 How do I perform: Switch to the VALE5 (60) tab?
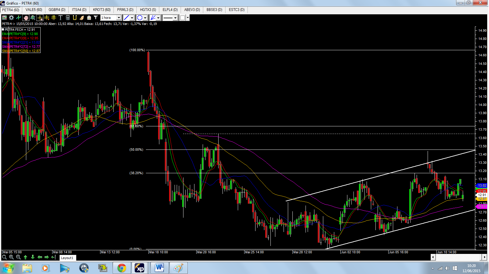point(34,10)
